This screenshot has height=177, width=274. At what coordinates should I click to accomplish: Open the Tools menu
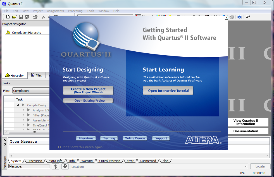(x=90, y=11)
